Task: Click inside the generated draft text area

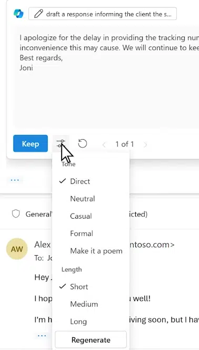Action: (x=106, y=77)
